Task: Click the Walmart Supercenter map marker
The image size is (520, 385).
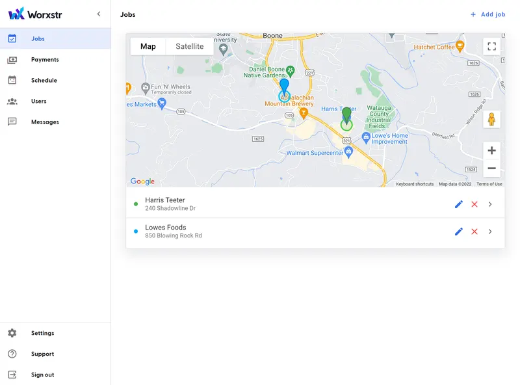Action: point(348,152)
